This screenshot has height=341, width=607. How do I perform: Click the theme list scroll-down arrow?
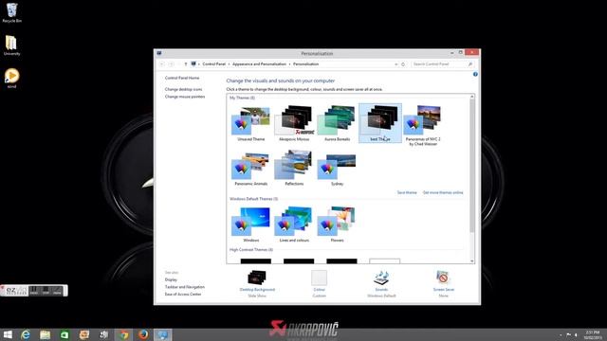pyautogui.click(x=472, y=261)
